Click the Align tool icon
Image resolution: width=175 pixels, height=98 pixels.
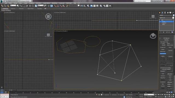84,6
